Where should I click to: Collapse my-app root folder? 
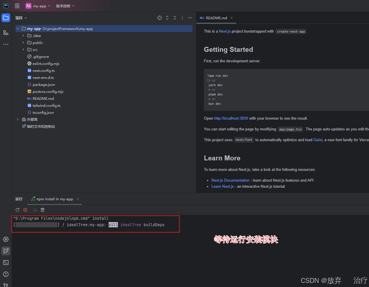click(18, 29)
